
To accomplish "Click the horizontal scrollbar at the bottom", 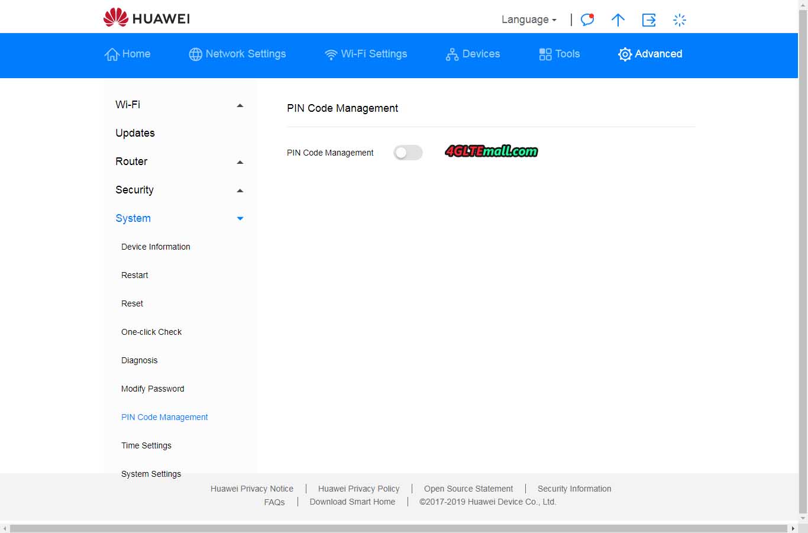I will tap(400, 528).
